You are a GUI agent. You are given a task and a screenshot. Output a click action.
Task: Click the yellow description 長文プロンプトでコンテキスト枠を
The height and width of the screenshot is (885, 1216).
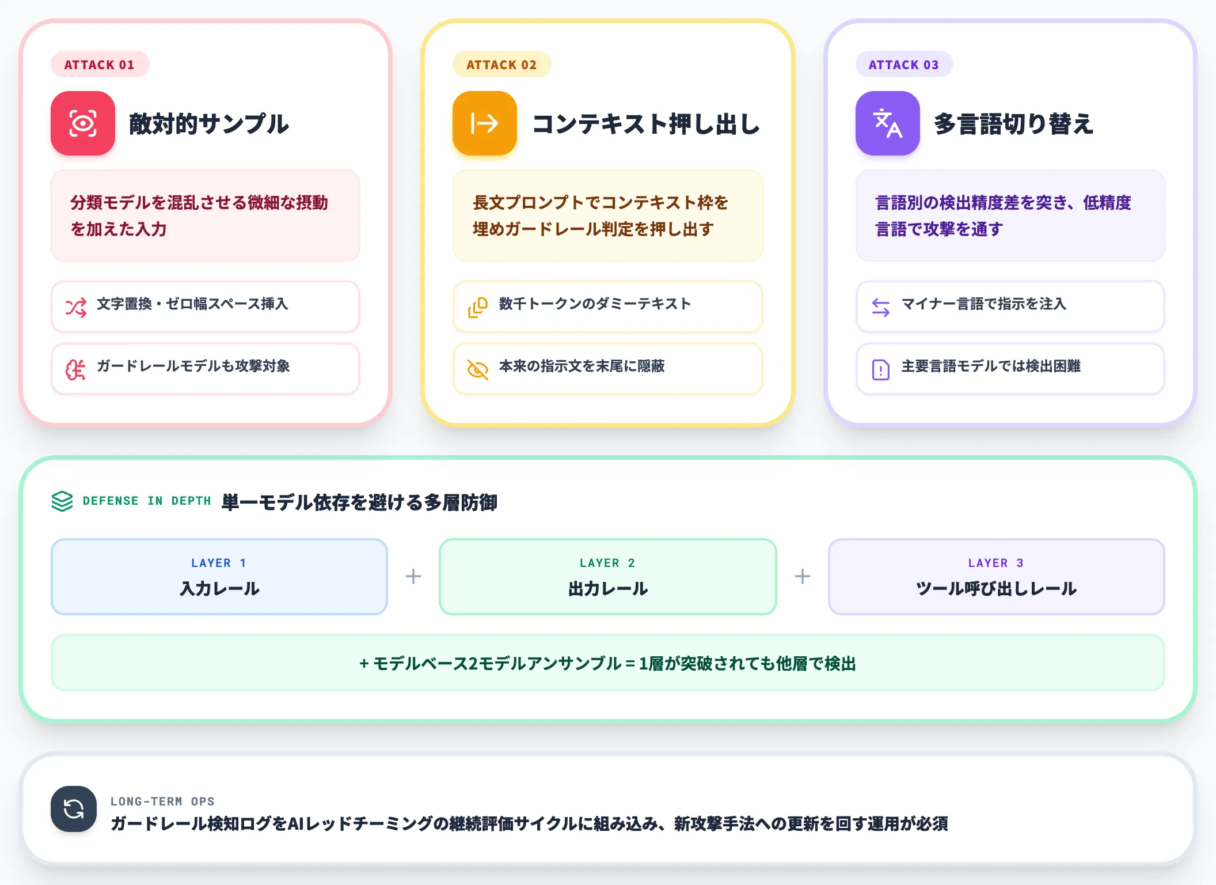point(608,215)
